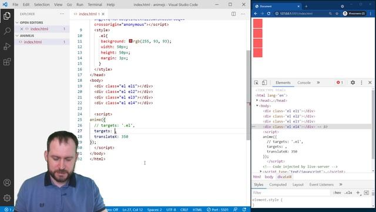Open the browser profile button
The width and height of the screenshot is (376, 212).
(x=354, y=14)
